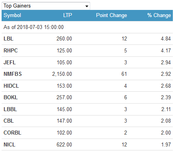The image size is (180, 154).
Task: Open the NICL stock symbol
Action: coord(9,144)
